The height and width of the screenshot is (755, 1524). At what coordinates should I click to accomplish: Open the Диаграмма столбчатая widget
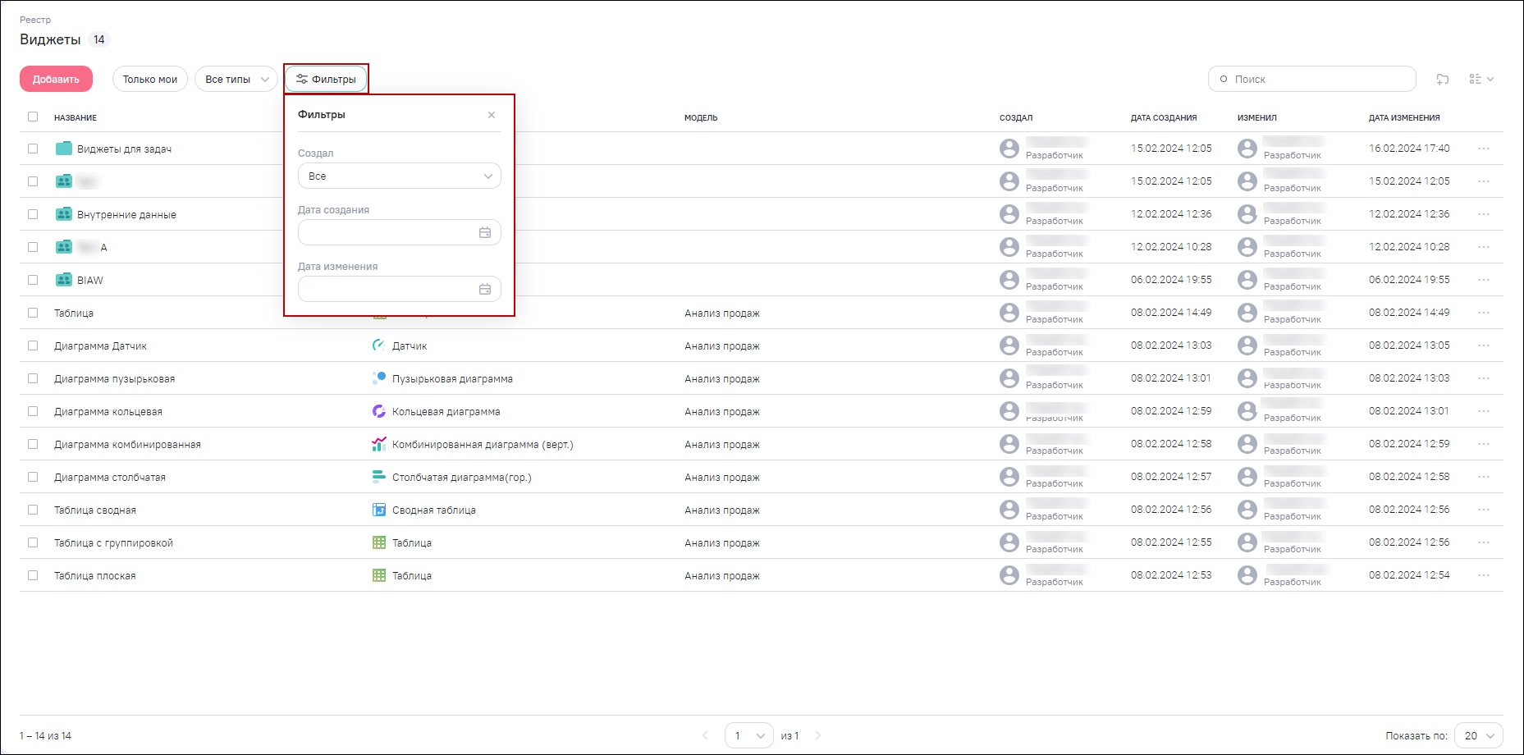coord(110,477)
